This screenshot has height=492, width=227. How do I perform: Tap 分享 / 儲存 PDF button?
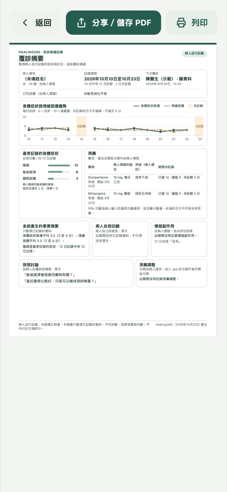(x=113, y=23)
